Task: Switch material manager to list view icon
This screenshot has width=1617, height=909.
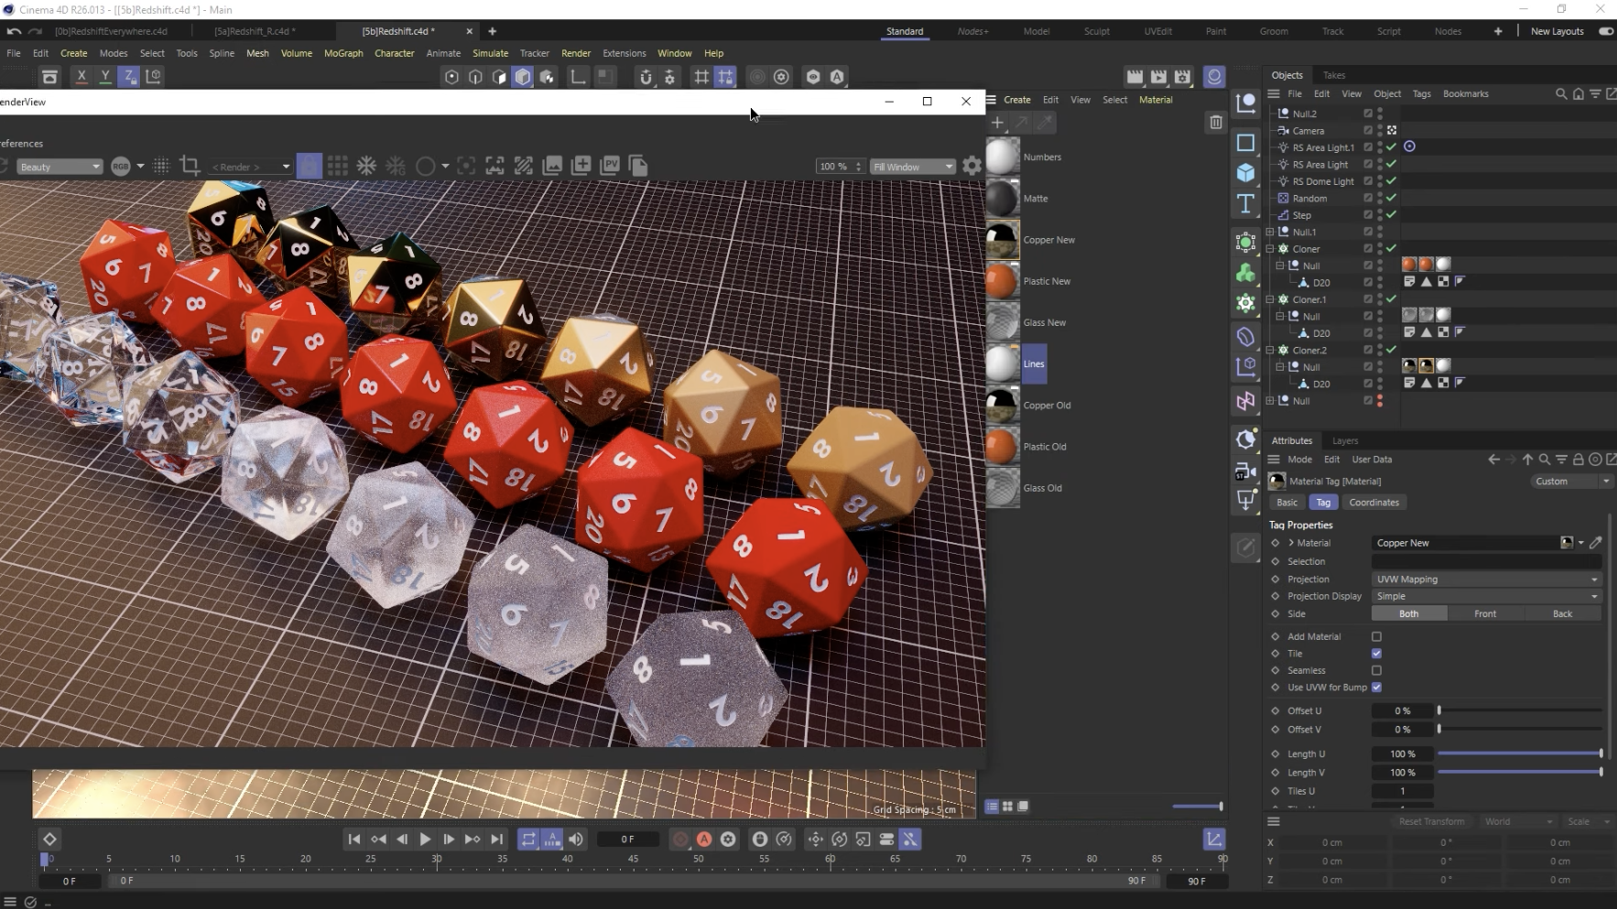Action: pyautogui.click(x=992, y=806)
